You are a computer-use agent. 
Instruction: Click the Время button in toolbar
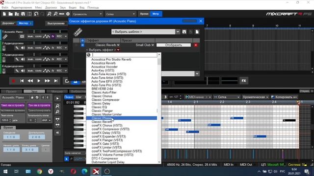click(x=144, y=14)
